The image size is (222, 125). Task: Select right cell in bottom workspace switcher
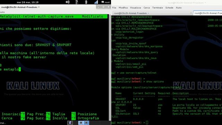(x=86, y=123)
